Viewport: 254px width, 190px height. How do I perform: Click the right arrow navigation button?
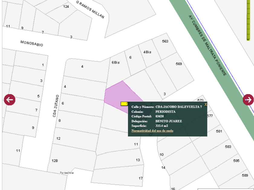coord(248,100)
